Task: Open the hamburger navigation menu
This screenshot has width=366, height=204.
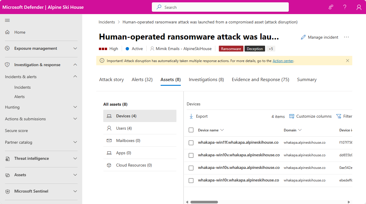Action: 7,20
